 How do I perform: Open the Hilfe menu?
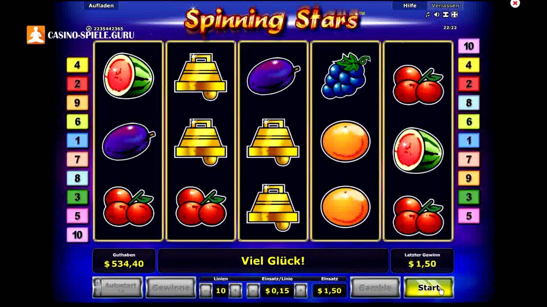[x=410, y=6]
